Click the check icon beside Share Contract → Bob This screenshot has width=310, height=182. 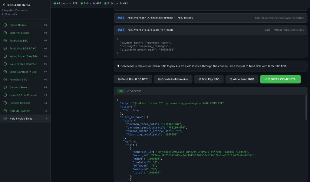click(x=5, y=72)
